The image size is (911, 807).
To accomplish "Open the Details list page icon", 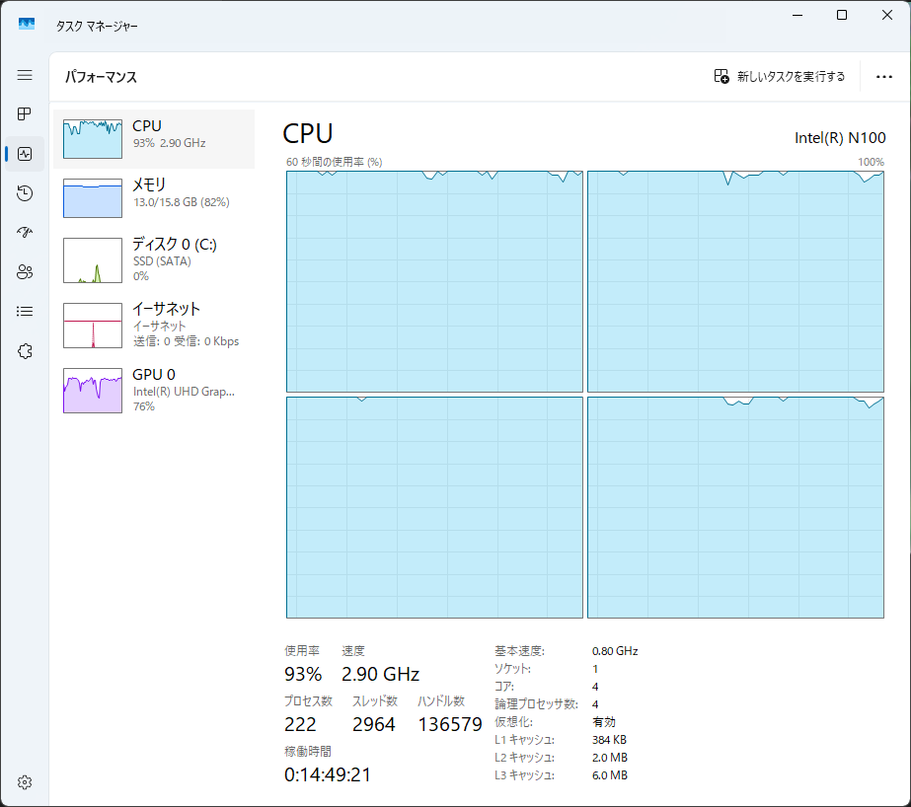I will pos(25,312).
